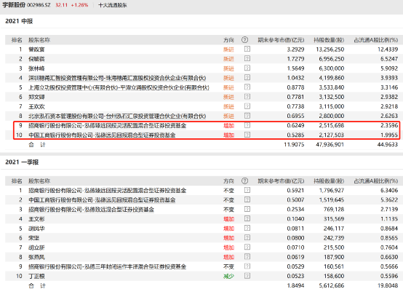Click the help icon in the 1,796,927 shares row
This screenshot has width=403, height=289.
[x=247, y=190]
